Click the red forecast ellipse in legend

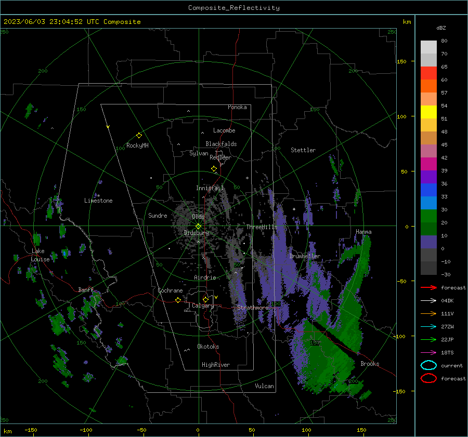pos(428,378)
